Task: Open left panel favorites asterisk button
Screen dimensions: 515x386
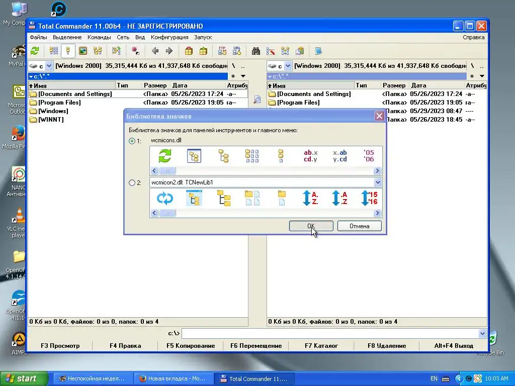Action: 233,76
